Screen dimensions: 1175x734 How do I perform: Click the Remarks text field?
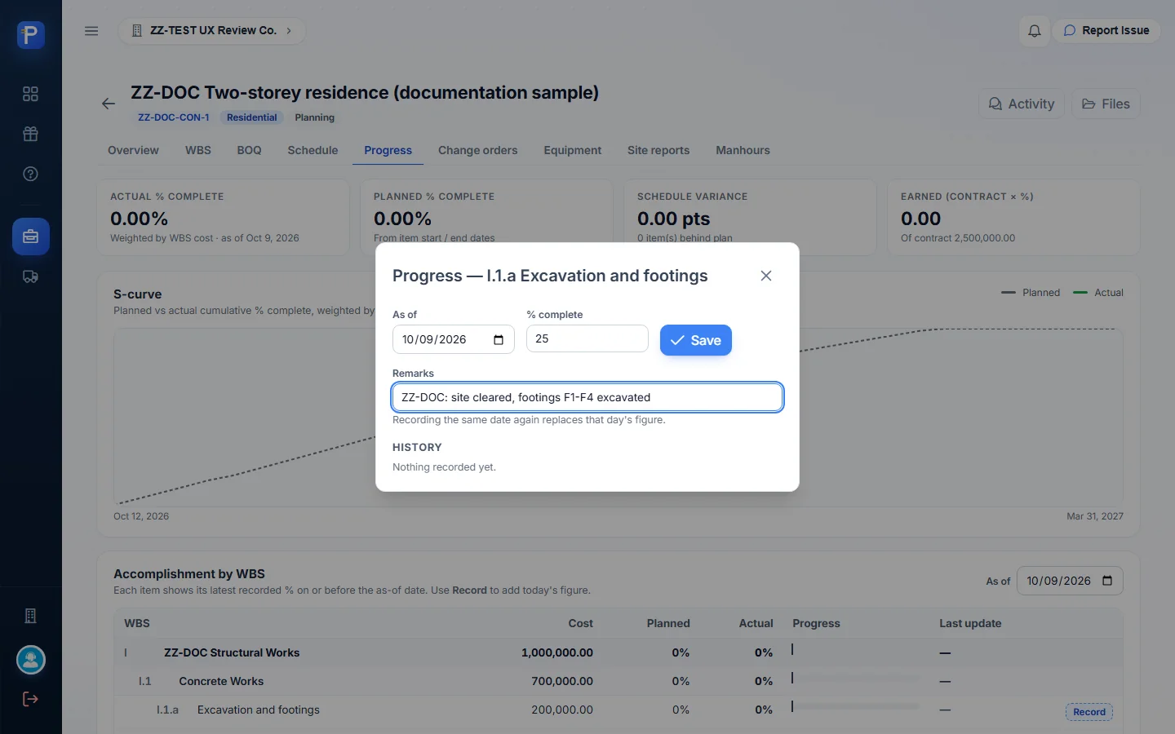click(587, 397)
